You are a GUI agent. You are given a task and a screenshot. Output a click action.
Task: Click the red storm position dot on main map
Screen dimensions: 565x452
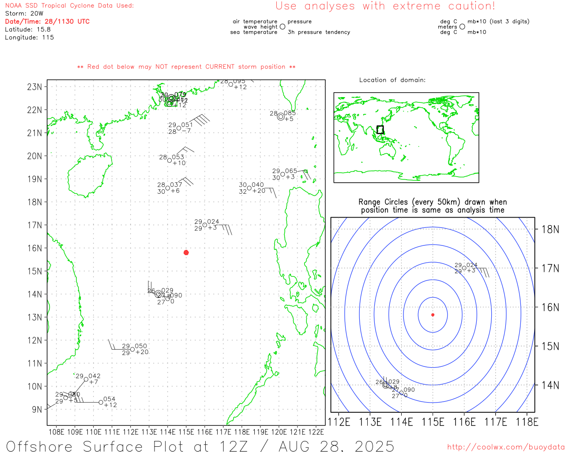click(186, 252)
